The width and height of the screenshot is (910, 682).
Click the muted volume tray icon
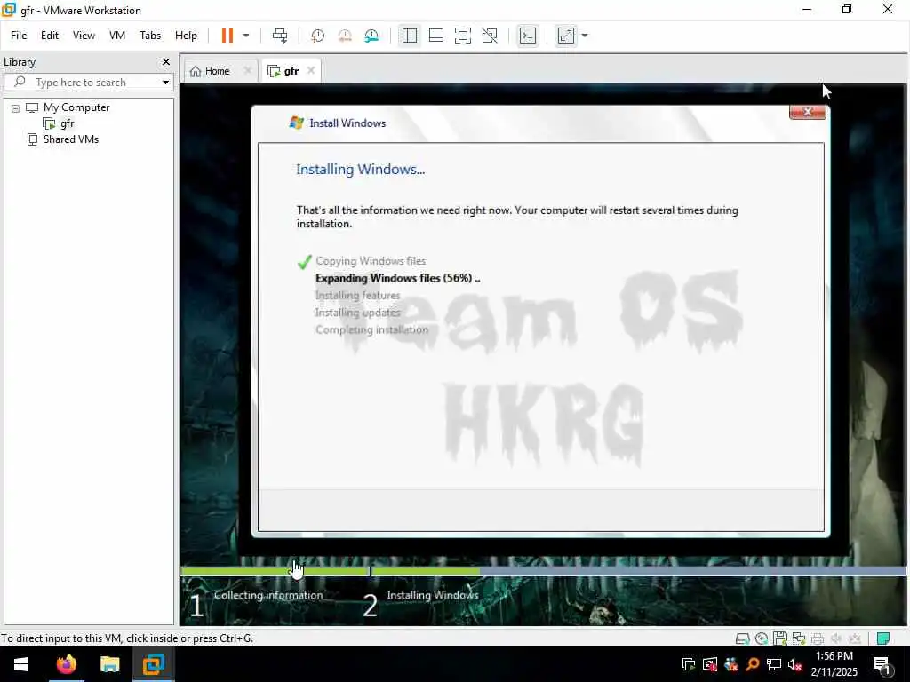[795, 664]
